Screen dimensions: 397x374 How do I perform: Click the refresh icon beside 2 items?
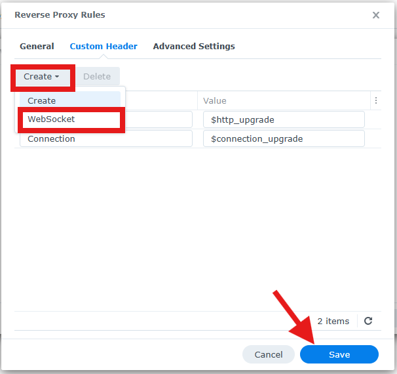[x=368, y=321]
